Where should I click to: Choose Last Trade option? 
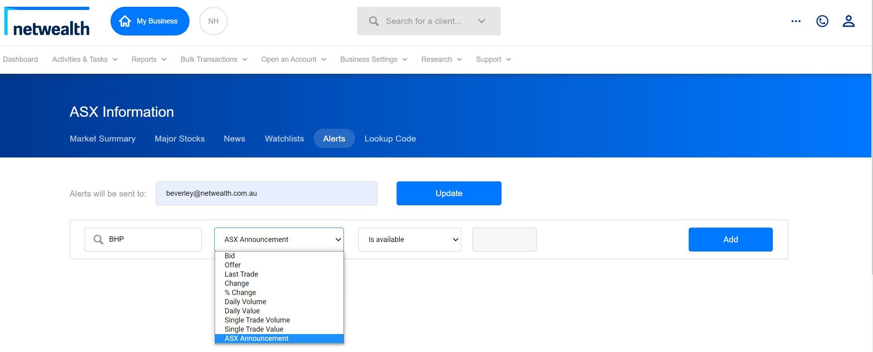[279, 274]
